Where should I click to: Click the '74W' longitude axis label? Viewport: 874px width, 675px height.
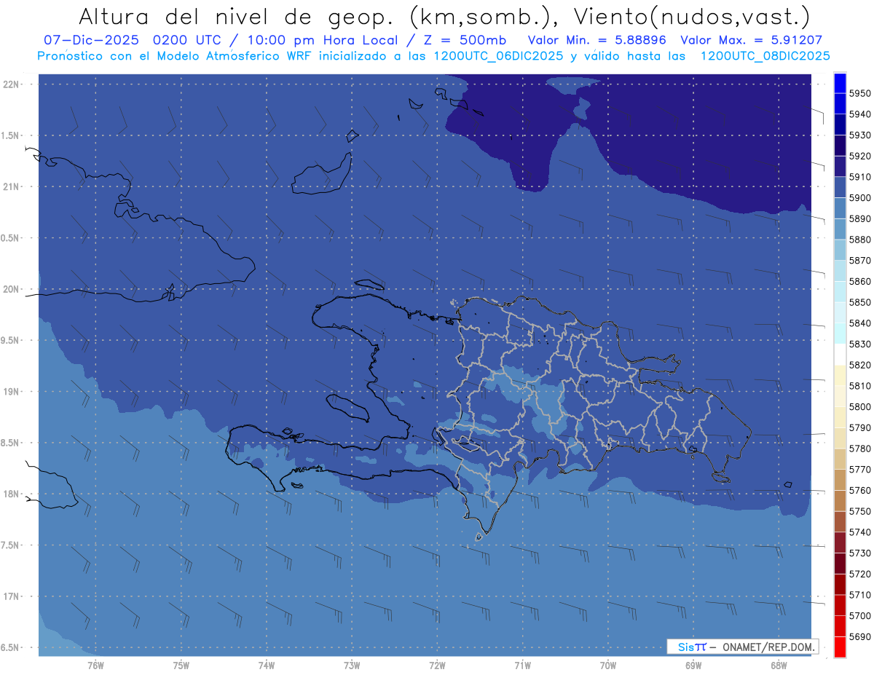[x=267, y=666]
